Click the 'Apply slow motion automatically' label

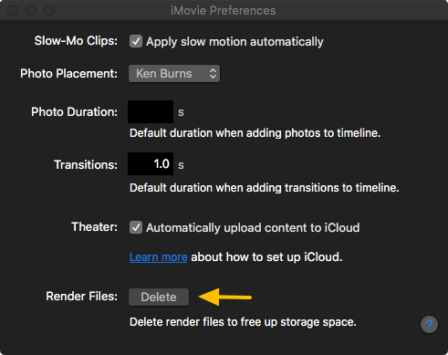[234, 42]
